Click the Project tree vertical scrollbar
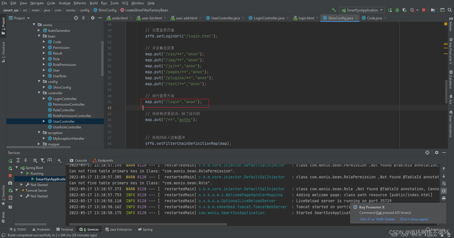The width and height of the screenshot is (454, 238). click(x=102, y=59)
